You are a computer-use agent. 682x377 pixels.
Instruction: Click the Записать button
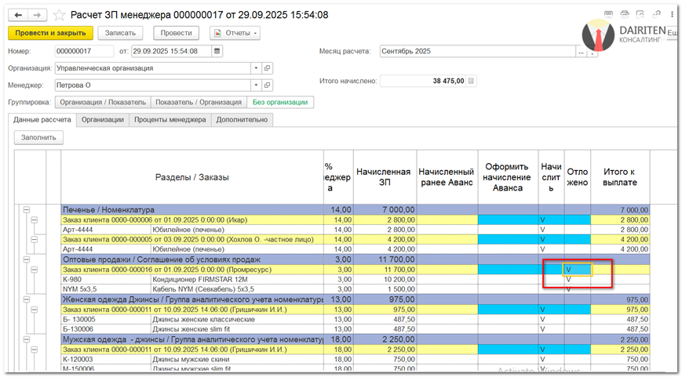click(120, 33)
